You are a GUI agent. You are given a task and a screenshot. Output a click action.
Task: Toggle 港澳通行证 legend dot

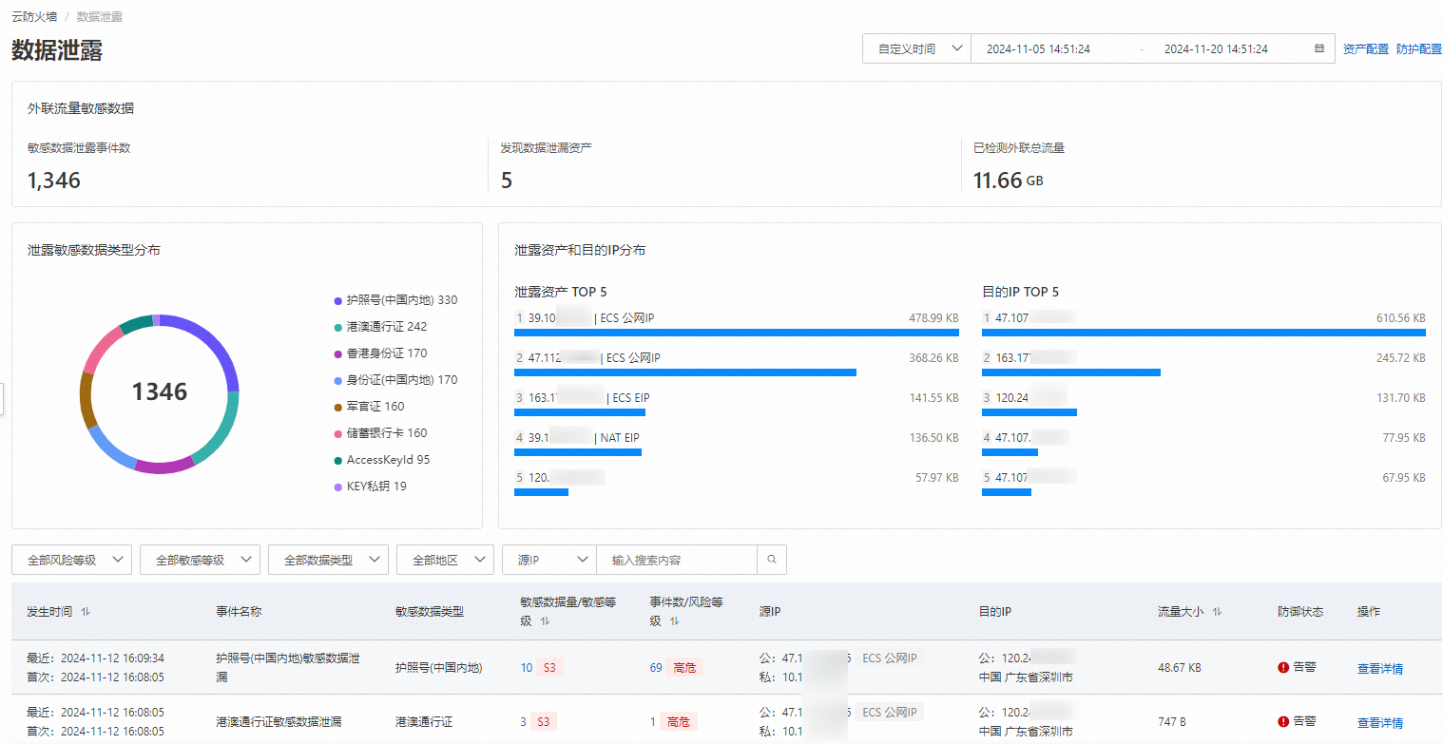pos(337,327)
